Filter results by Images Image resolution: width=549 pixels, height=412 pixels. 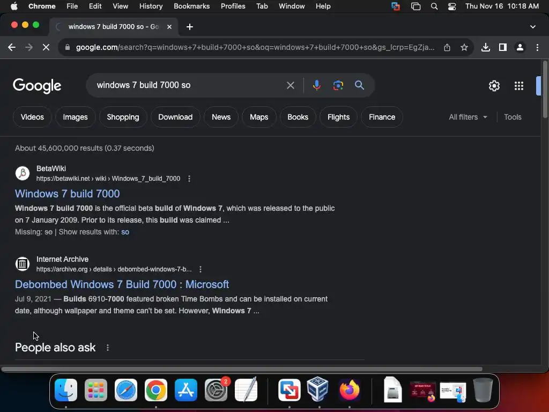[75, 117]
